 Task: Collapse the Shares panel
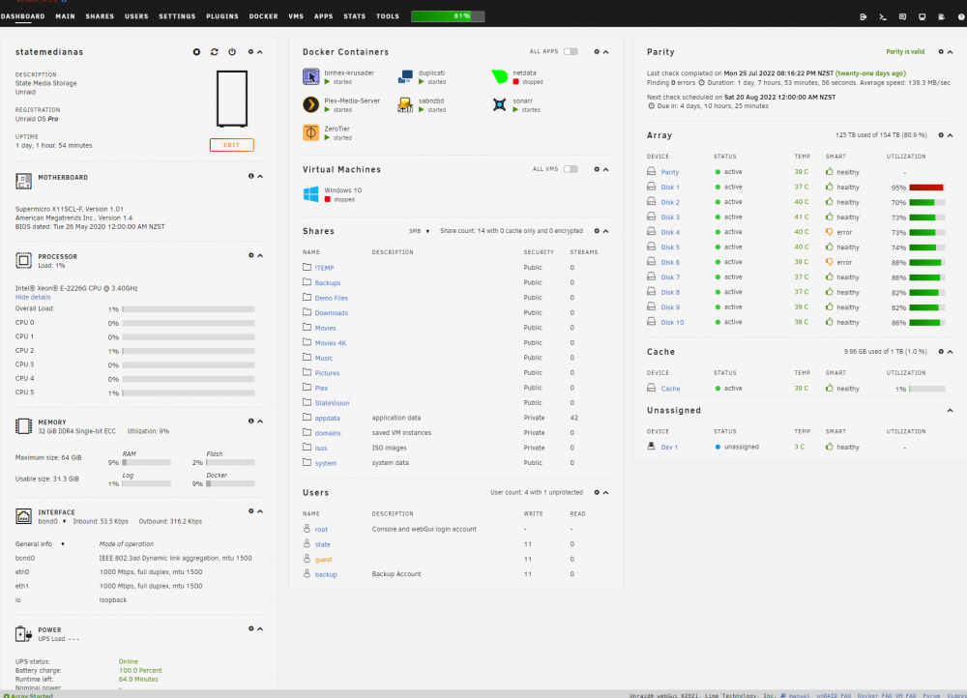coord(605,231)
